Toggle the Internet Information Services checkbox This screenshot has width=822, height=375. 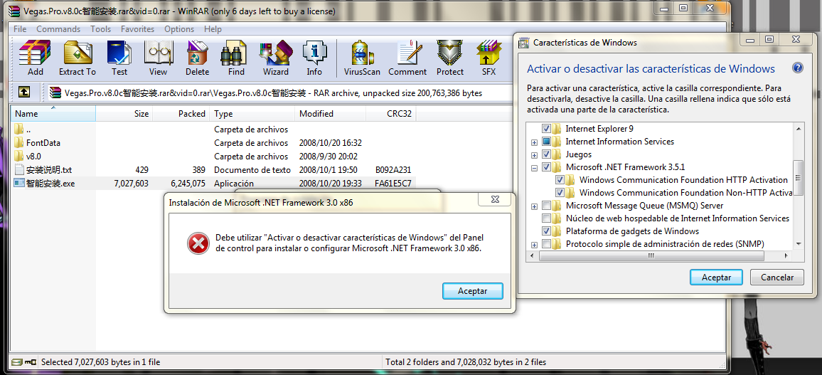tap(546, 142)
